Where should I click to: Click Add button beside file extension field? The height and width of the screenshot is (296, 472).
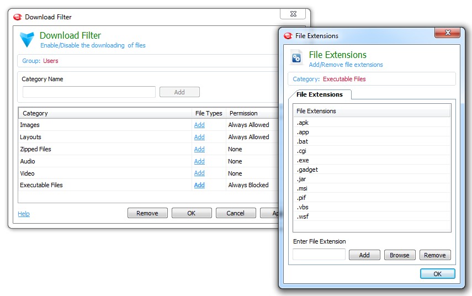pos(364,255)
